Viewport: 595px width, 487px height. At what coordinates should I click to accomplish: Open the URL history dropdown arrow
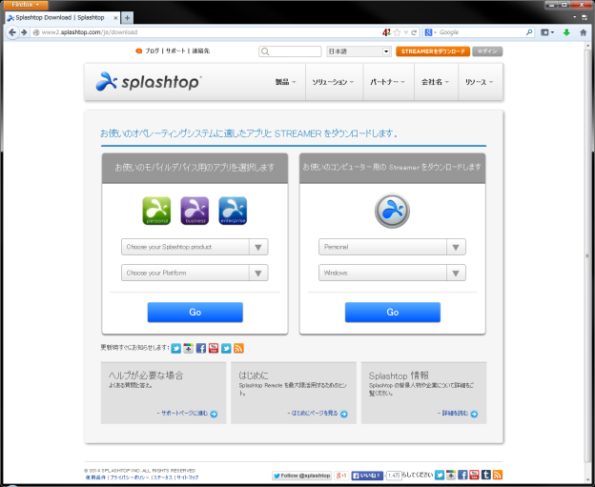click(406, 32)
